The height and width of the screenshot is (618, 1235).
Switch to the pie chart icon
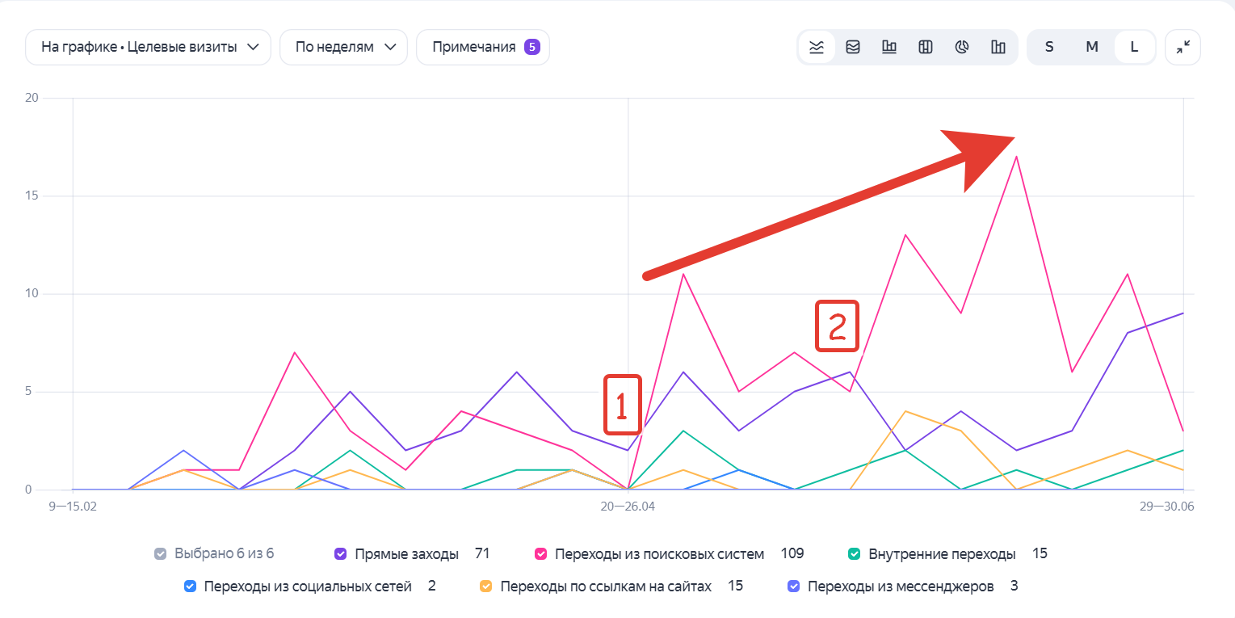[962, 47]
